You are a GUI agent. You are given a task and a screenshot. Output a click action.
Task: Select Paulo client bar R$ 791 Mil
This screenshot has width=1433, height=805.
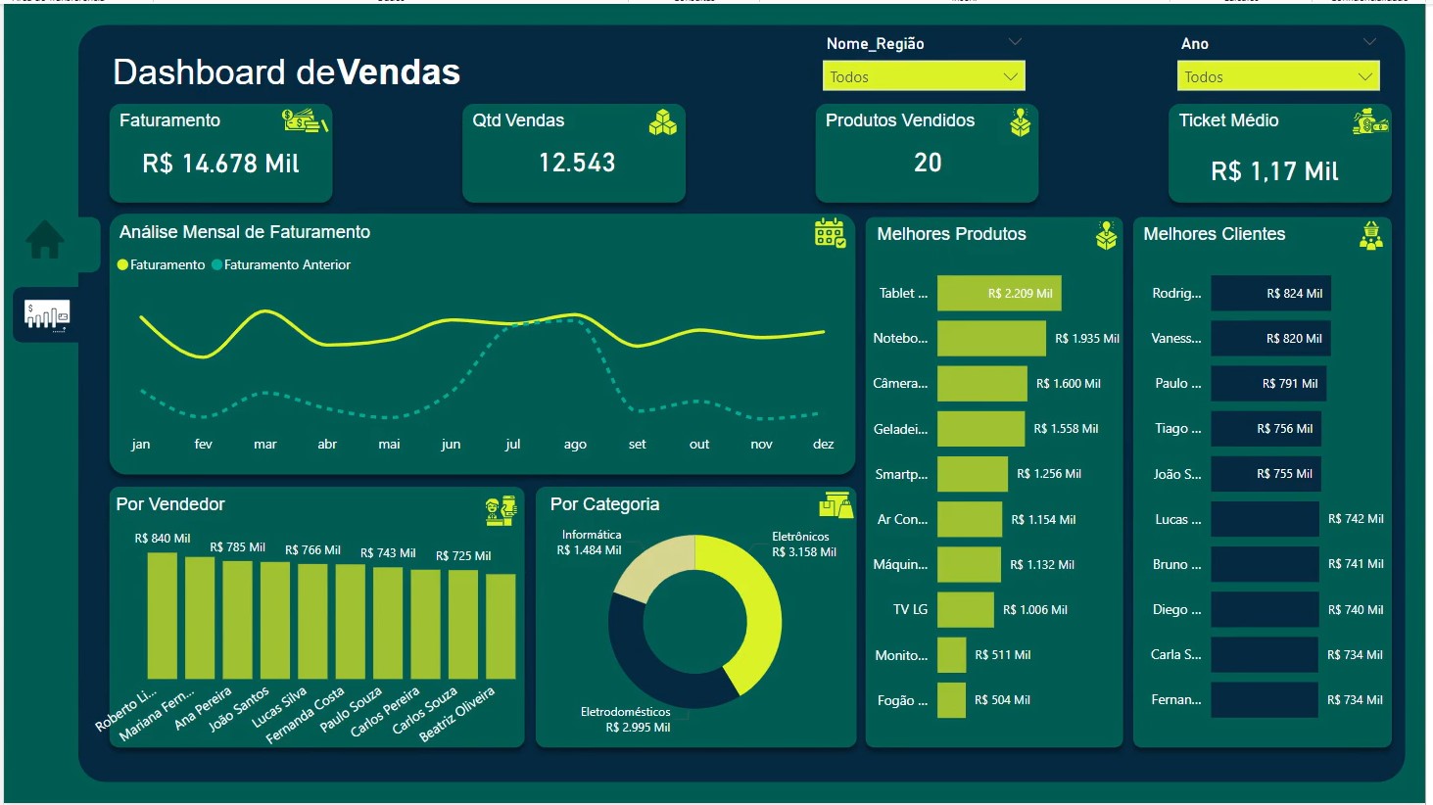point(1268,383)
